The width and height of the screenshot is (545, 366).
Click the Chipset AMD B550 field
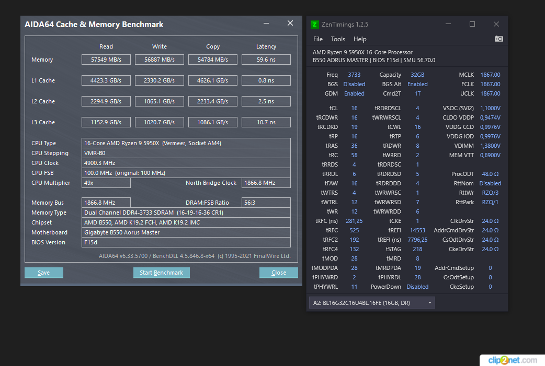[x=186, y=222]
